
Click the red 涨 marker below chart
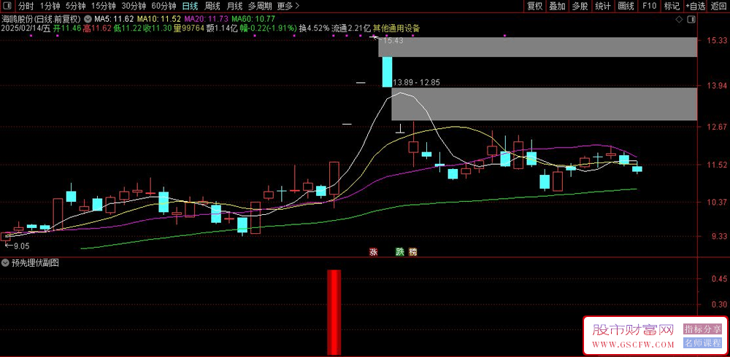click(x=373, y=252)
